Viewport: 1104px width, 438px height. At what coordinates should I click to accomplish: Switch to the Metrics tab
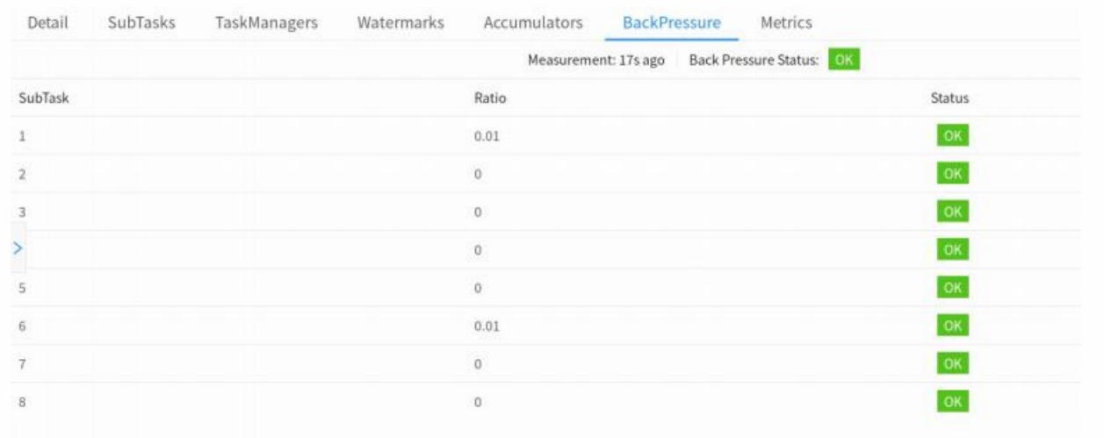[786, 22]
